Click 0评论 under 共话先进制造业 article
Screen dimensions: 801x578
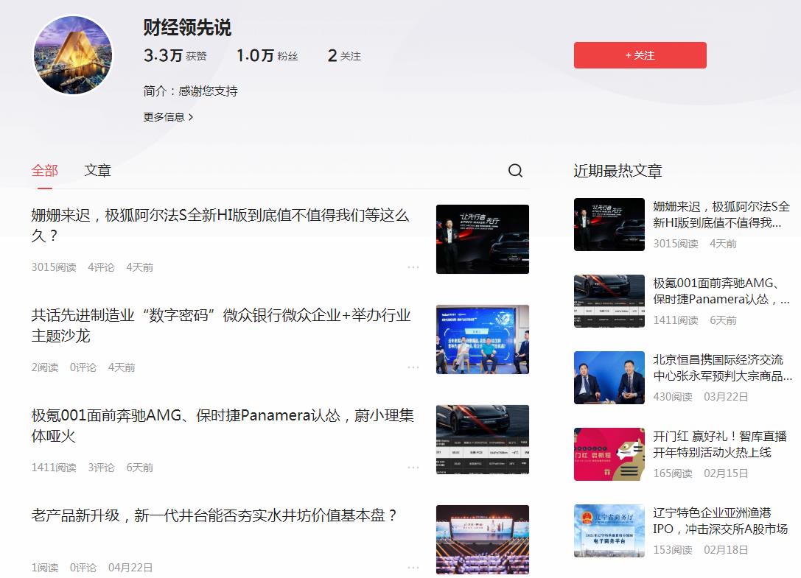[83, 367]
